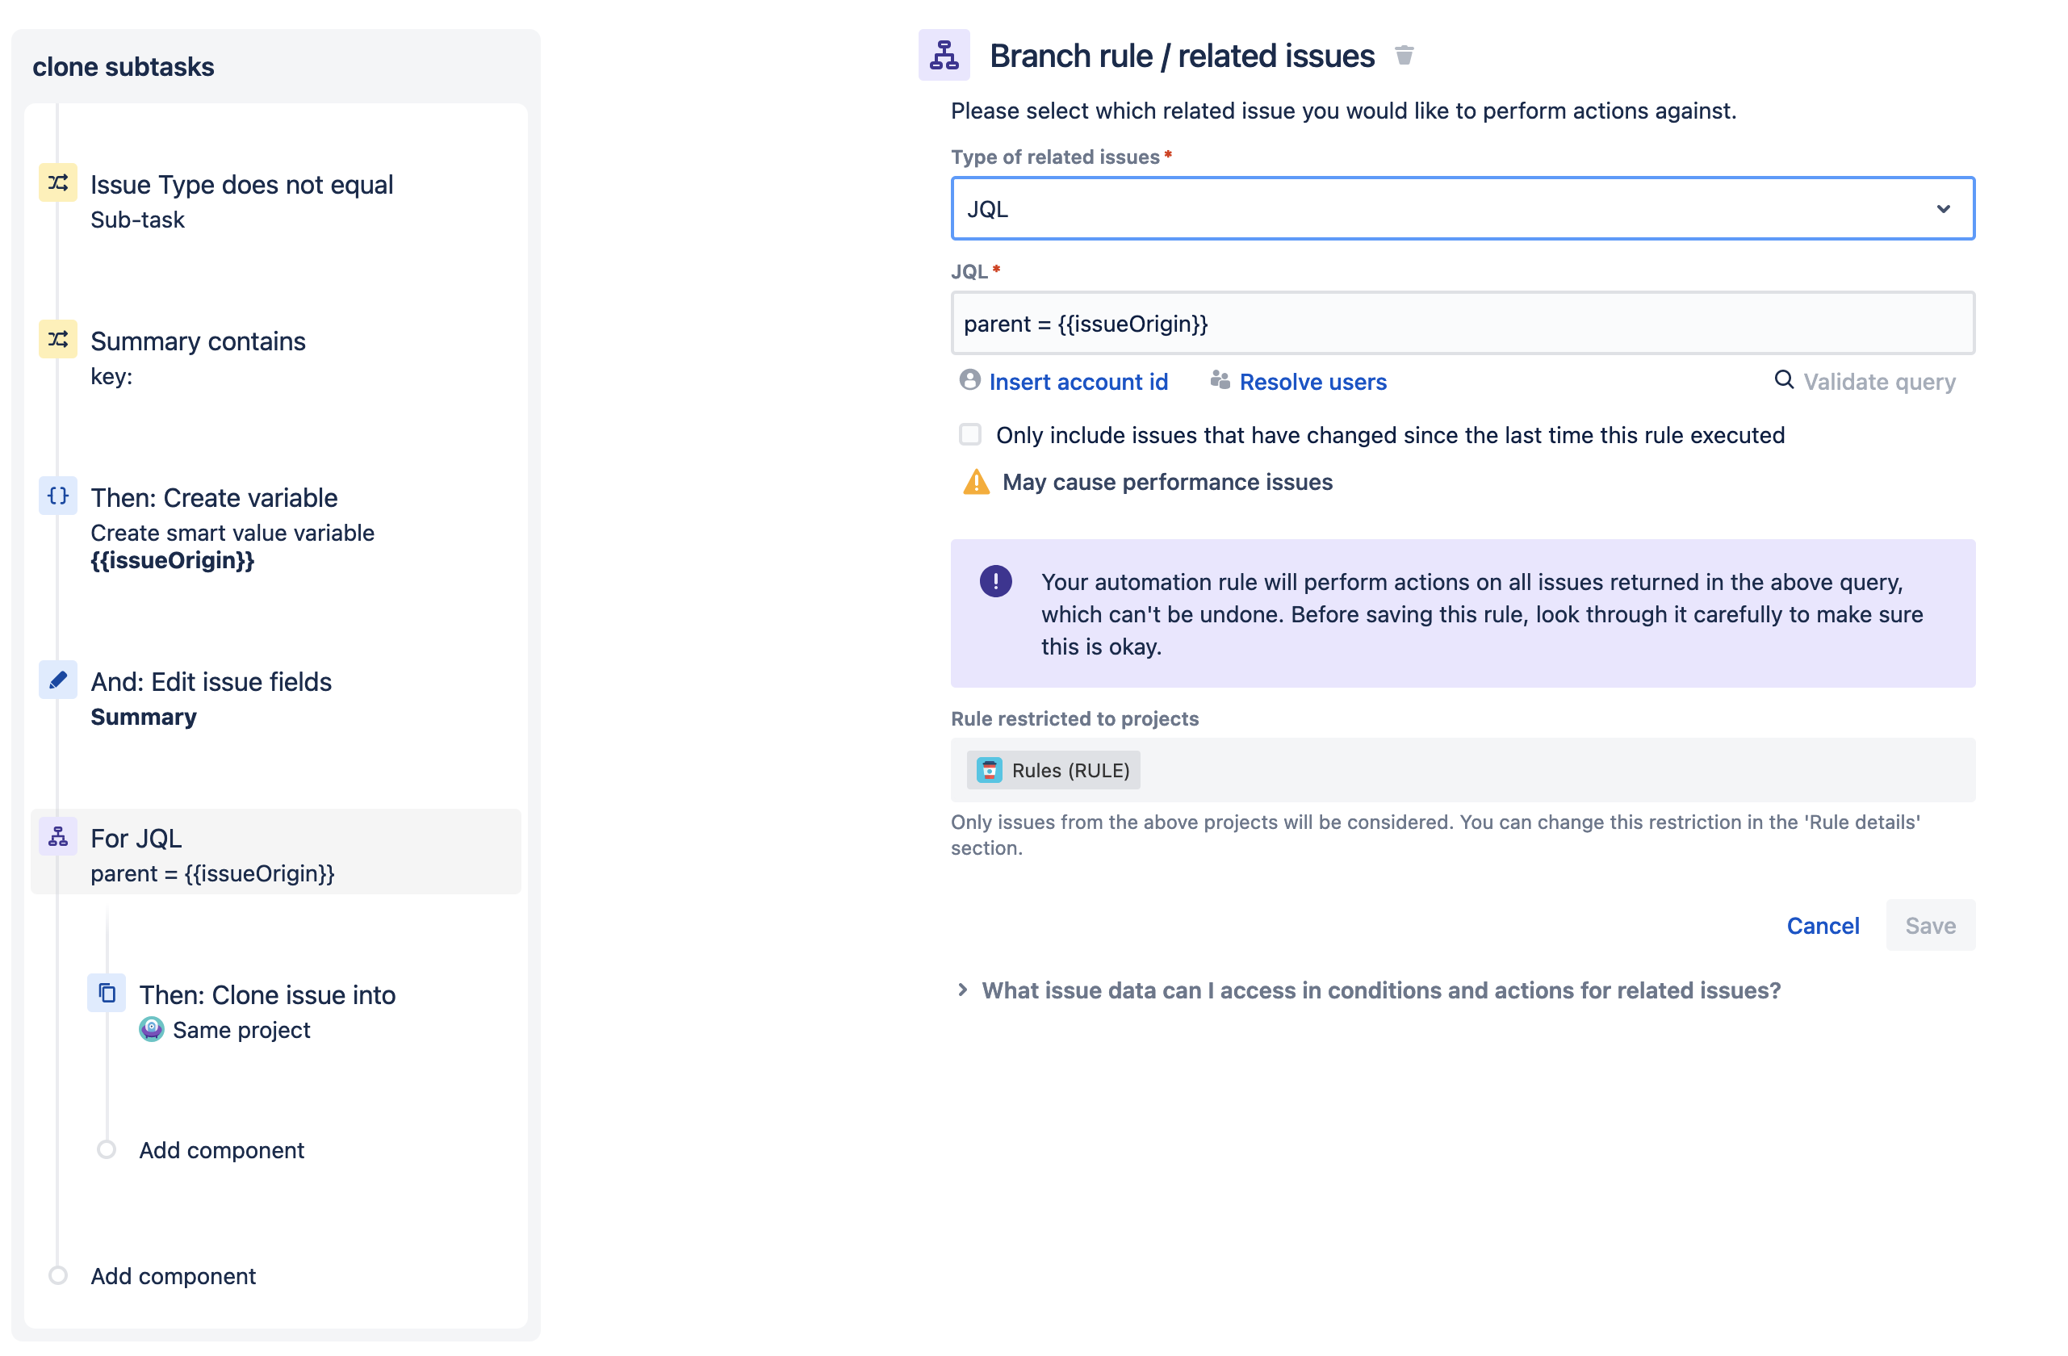The image size is (2068, 1356).
Task: Click the Save button
Action: (x=1930, y=925)
